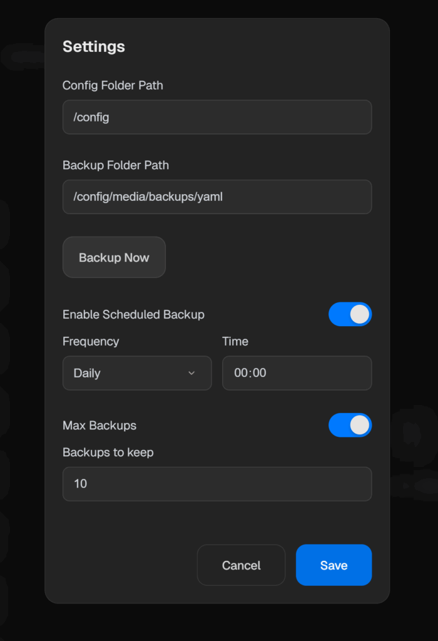
Task: Click the Frequency label
Action: tap(91, 341)
